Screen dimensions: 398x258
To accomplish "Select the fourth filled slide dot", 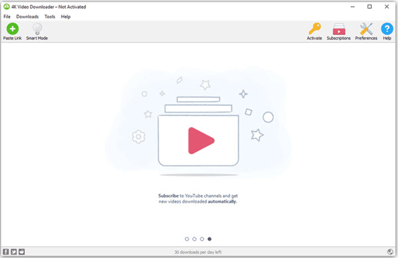I will (210, 239).
